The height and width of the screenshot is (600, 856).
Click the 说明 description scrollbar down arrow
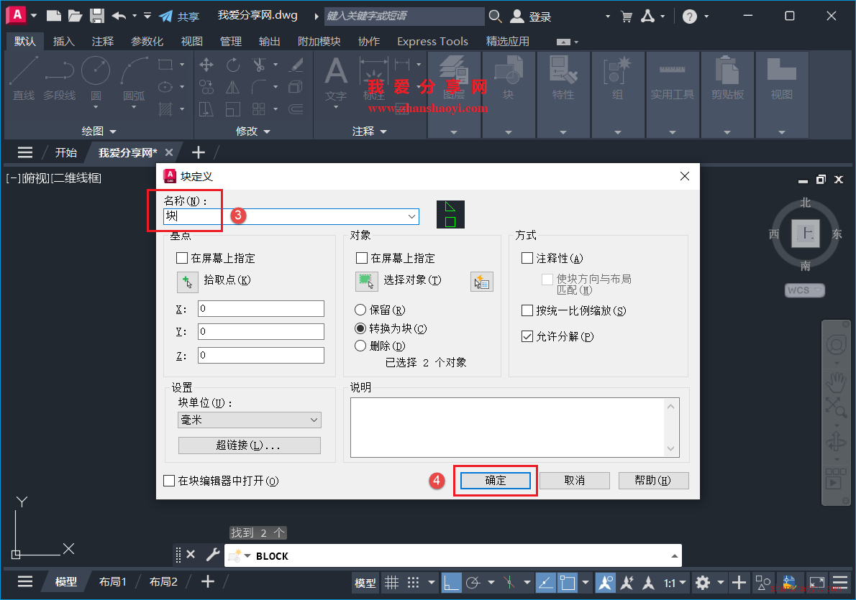coord(671,449)
